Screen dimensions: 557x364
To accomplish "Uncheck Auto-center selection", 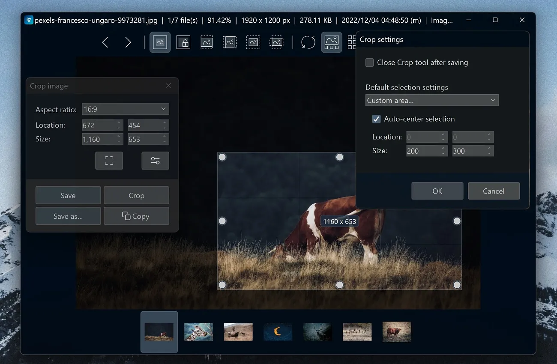I will pyautogui.click(x=376, y=119).
